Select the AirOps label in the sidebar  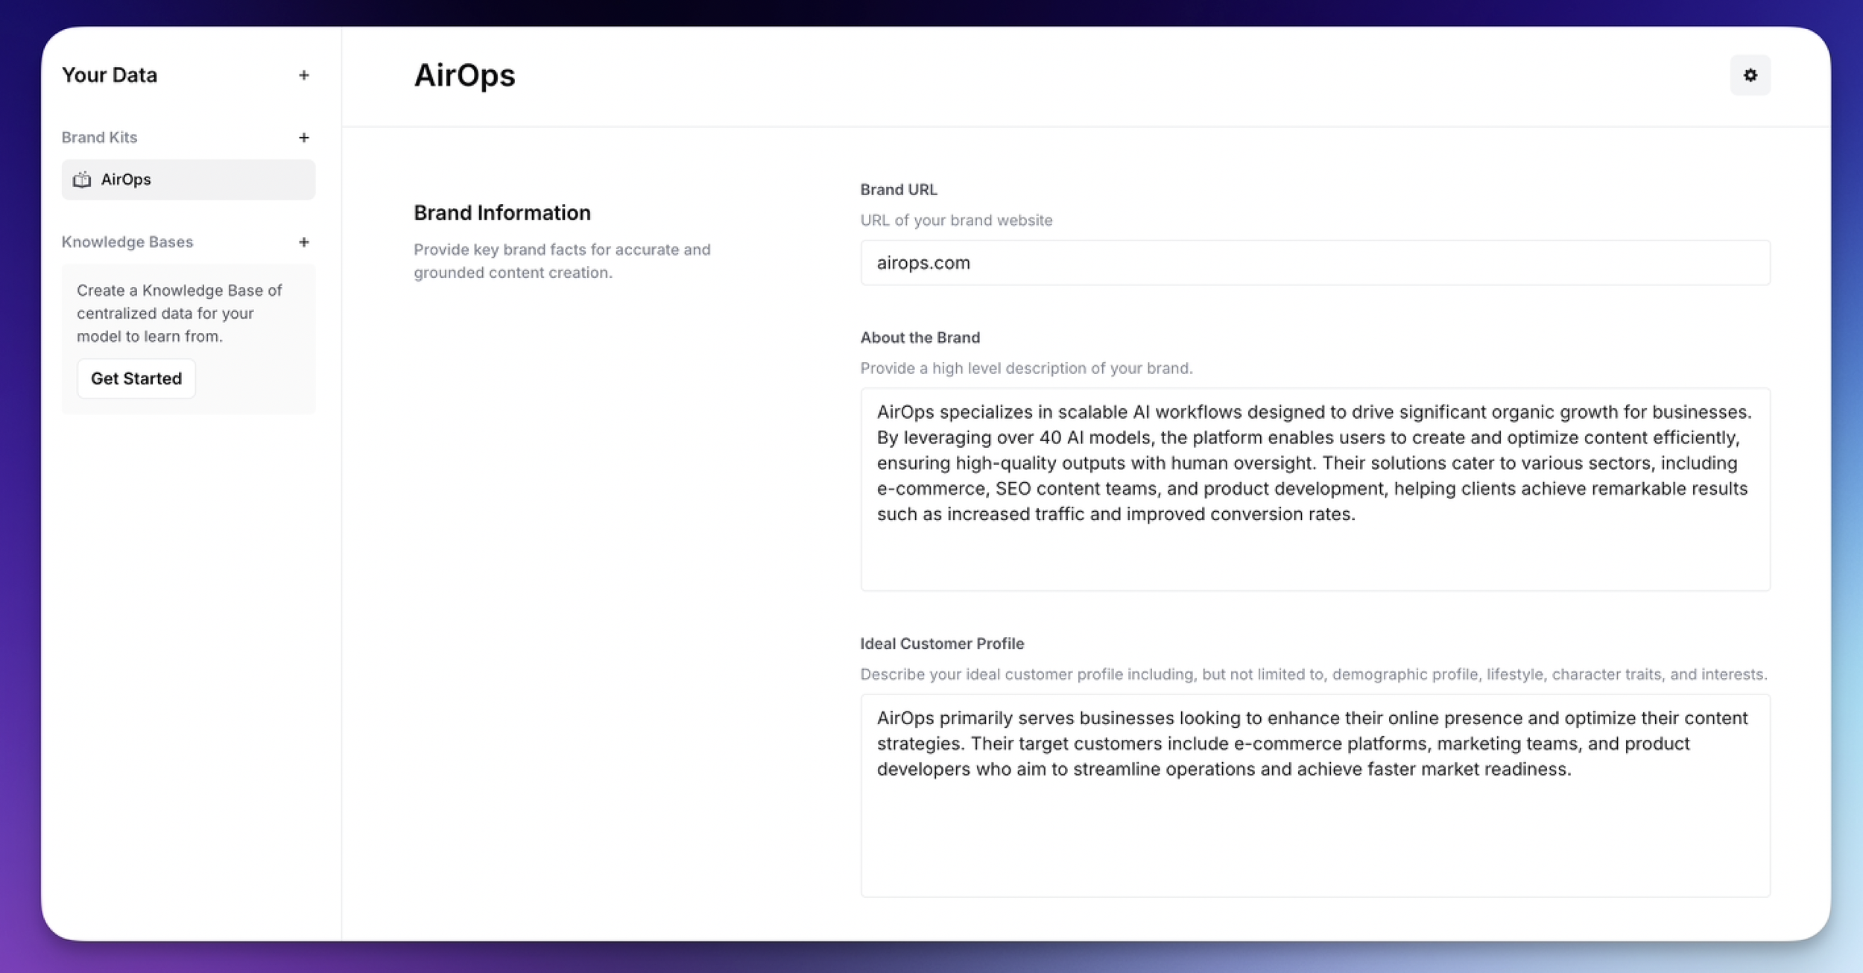[x=126, y=180]
